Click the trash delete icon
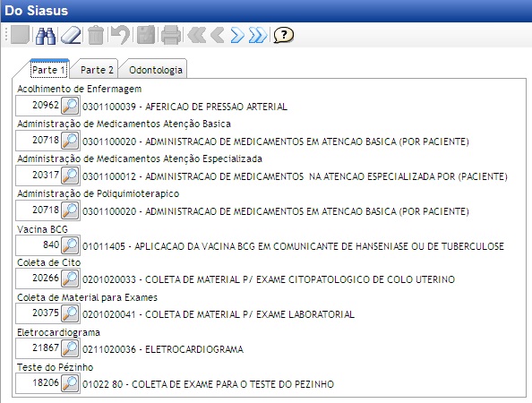 [96, 35]
